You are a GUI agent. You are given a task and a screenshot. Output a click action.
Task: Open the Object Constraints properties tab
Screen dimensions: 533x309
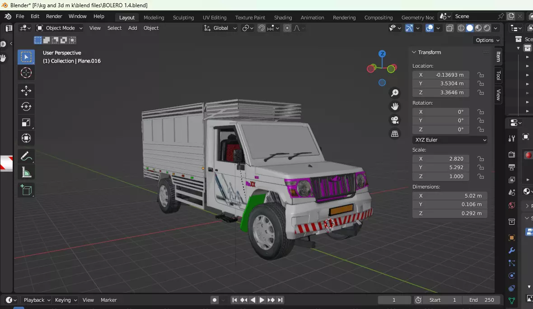coord(512,288)
